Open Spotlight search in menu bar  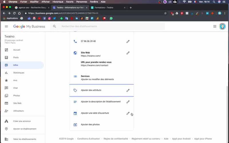pyautogui.click(x=214, y=2)
